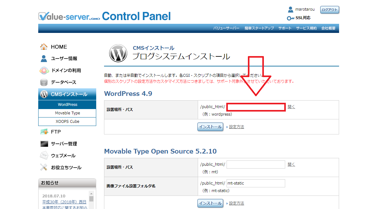Click the FTP folder upload icon
This screenshot has height=209, width=377.
[x=44, y=132]
